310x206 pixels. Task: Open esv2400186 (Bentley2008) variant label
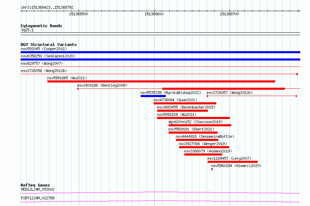coord(102,85)
